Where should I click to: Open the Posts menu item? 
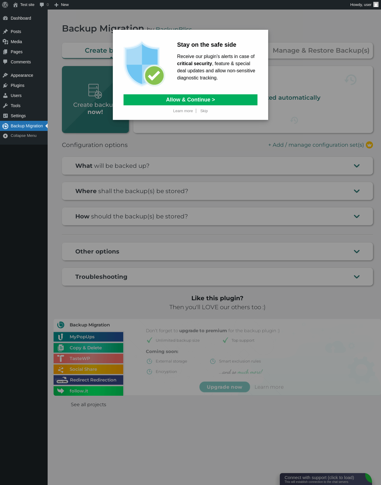click(x=24, y=32)
